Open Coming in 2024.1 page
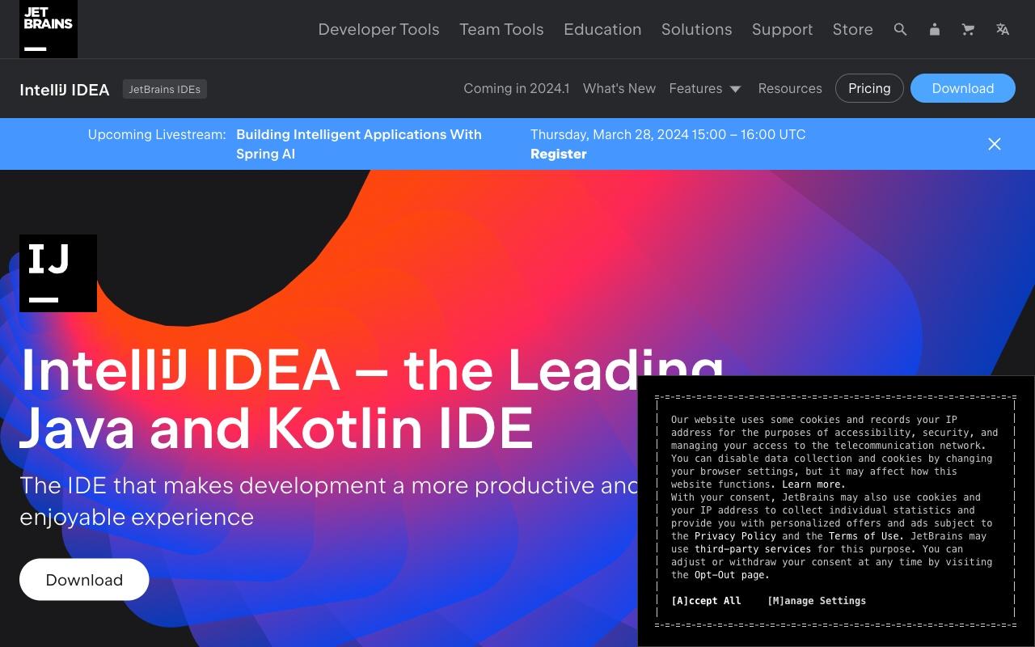1035x647 pixels. click(516, 88)
